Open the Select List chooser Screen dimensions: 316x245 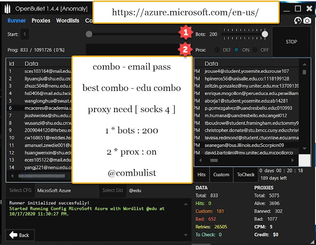click(113, 190)
